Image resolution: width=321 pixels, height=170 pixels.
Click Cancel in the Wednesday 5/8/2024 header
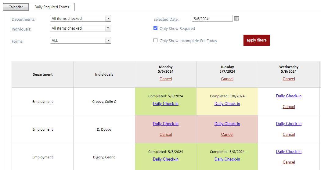(x=289, y=79)
